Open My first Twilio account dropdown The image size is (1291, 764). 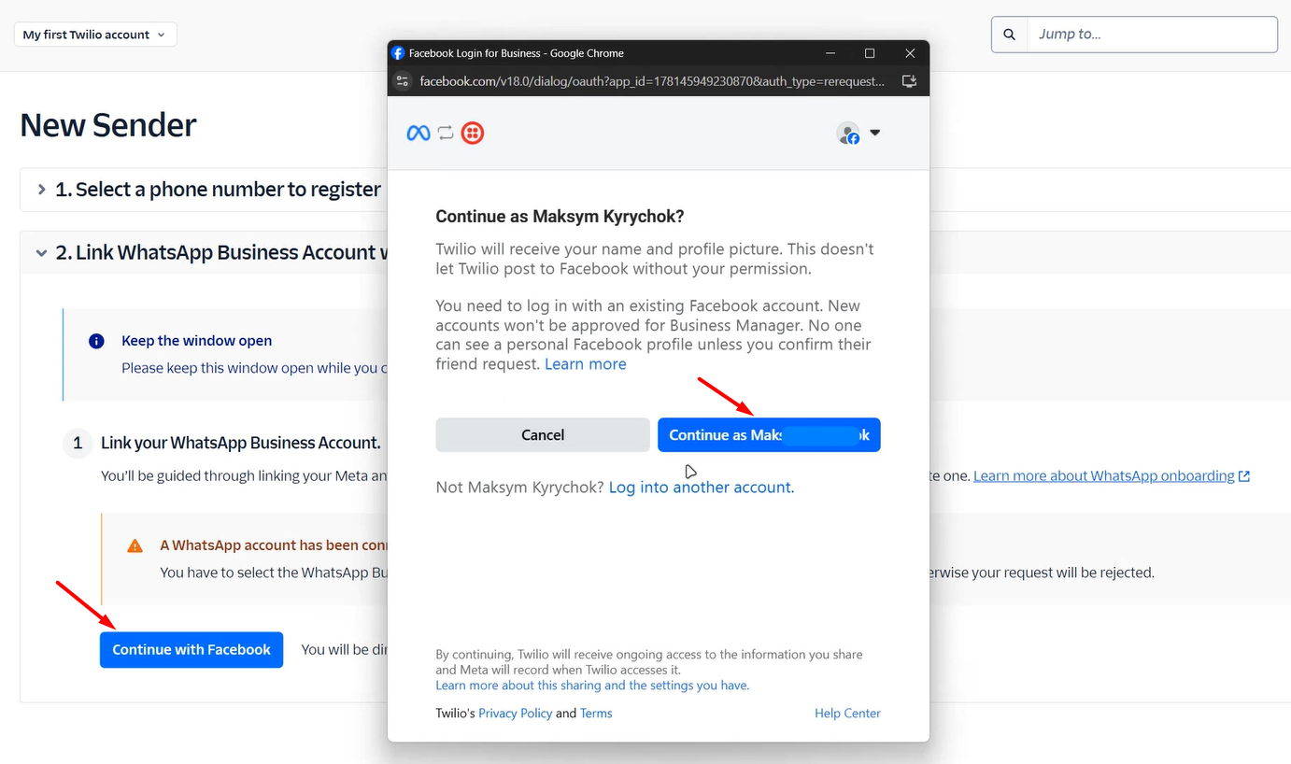click(95, 35)
